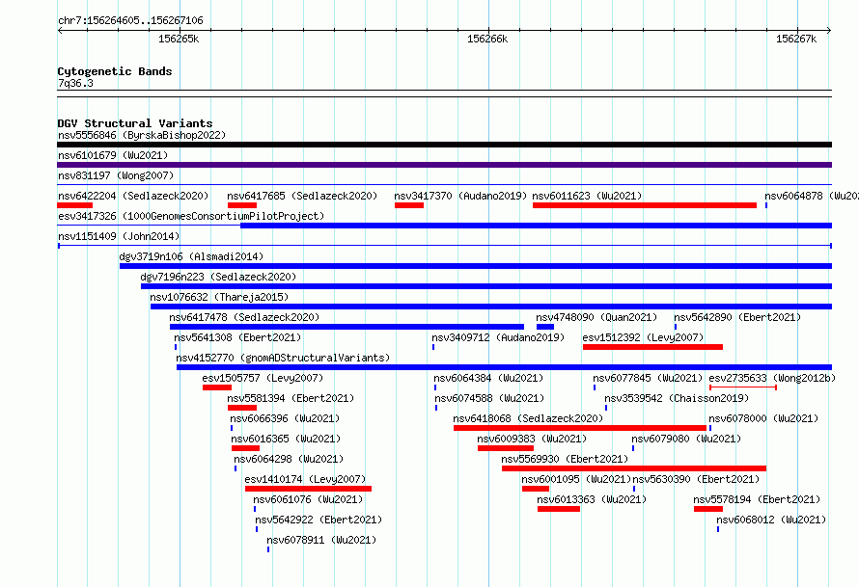The image size is (859, 587).
Task: Open the nsv6079080 (Wu2021) label
Action: click(x=686, y=439)
